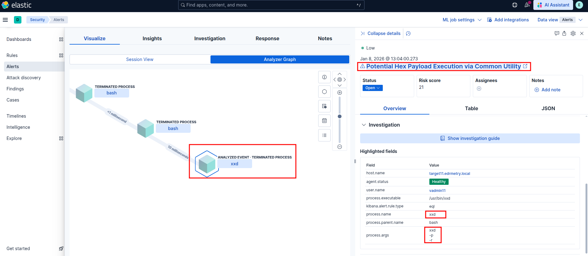
Task: Add an assignee with the plus icon
Action: tap(479, 89)
